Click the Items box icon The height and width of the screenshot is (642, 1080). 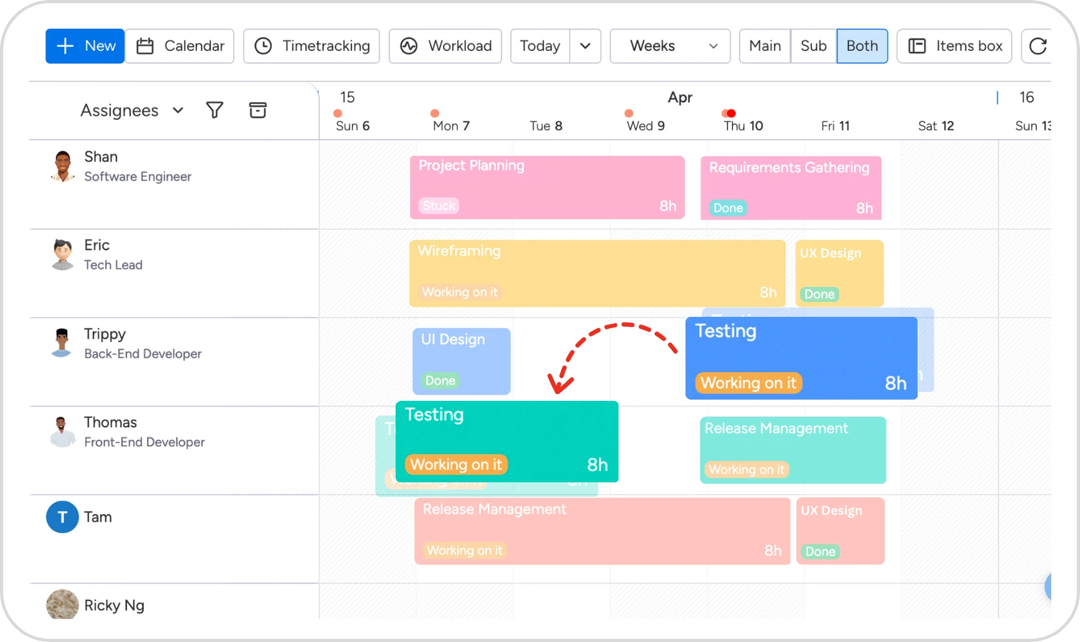point(918,46)
